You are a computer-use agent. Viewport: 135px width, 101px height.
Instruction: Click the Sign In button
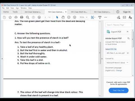click(127, 12)
